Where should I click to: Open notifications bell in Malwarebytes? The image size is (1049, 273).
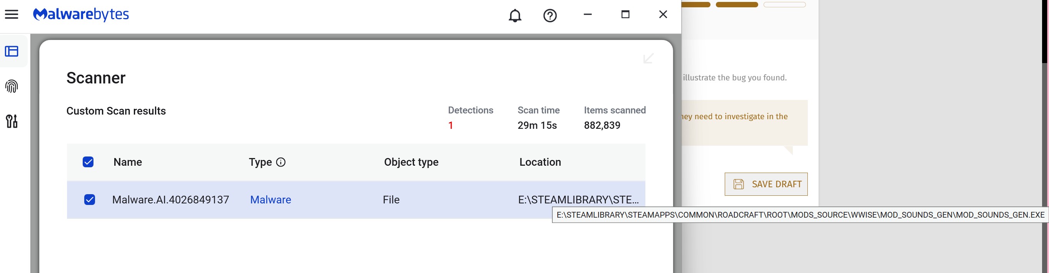[x=515, y=15]
